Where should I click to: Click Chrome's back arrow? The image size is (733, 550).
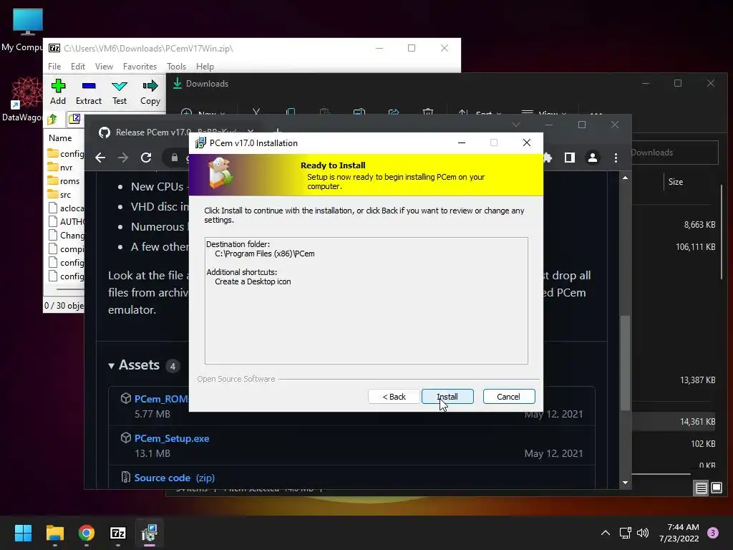pyautogui.click(x=100, y=158)
